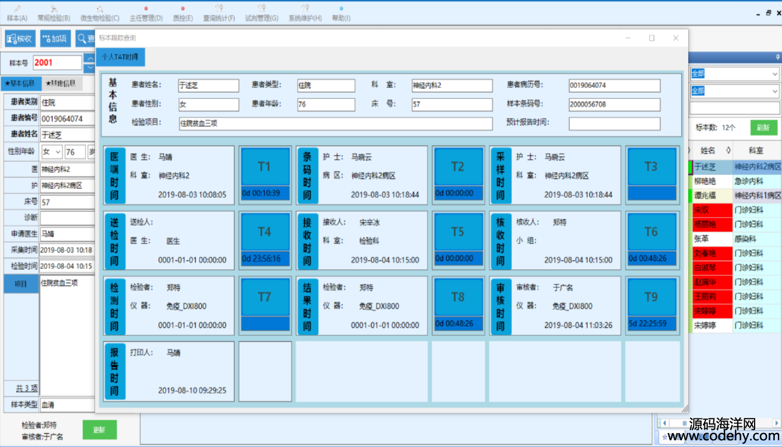Click the T1 time tile
782x447 pixels.
[x=265, y=167]
